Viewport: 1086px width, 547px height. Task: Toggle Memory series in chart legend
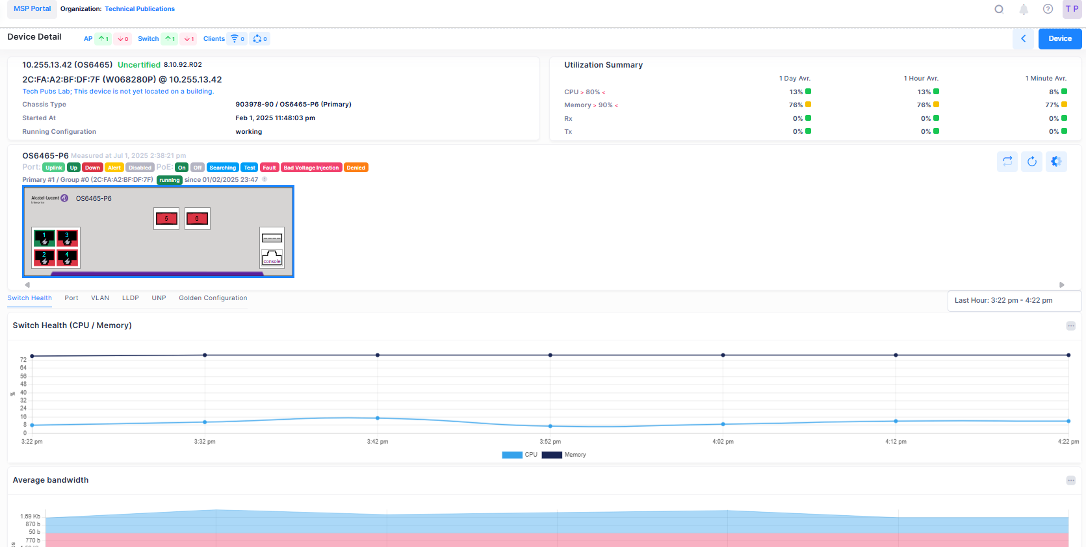coord(563,455)
